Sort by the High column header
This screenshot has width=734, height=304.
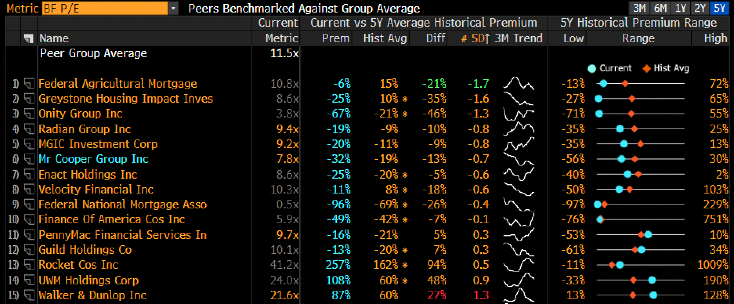(x=716, y=38)
